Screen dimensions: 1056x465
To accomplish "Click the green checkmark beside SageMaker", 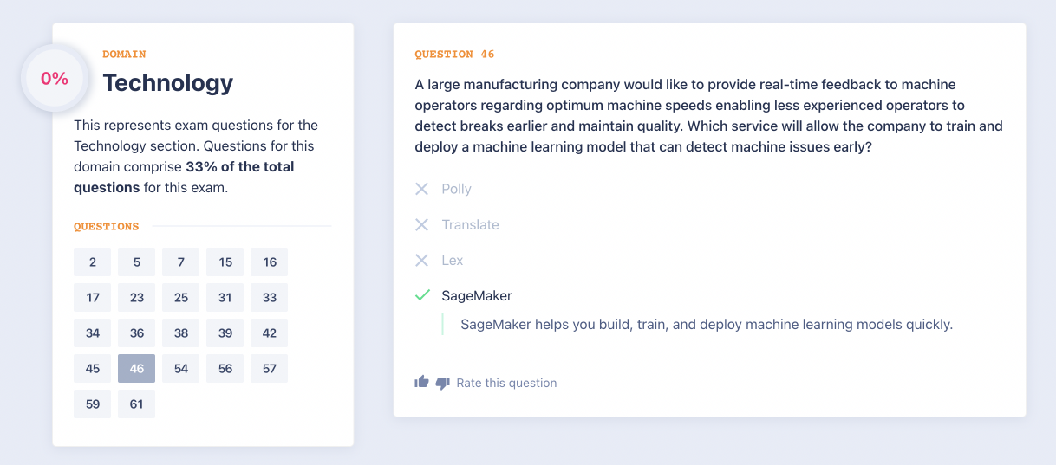I will click(422, 295).
